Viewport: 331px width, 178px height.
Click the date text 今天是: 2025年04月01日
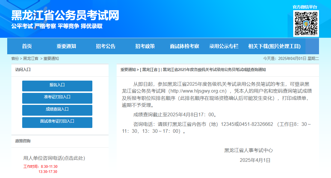[x=285, y=58]
